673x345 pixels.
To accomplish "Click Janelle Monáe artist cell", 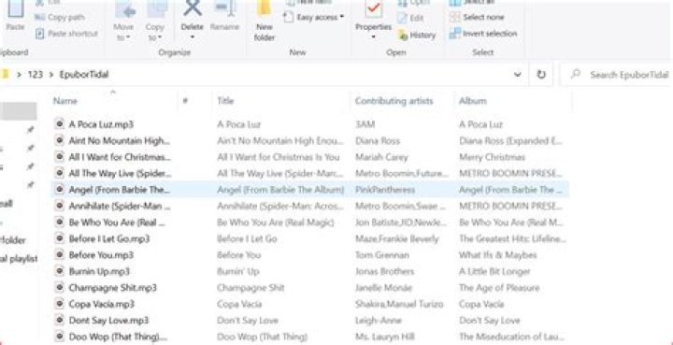I will (x=383, y=288).
